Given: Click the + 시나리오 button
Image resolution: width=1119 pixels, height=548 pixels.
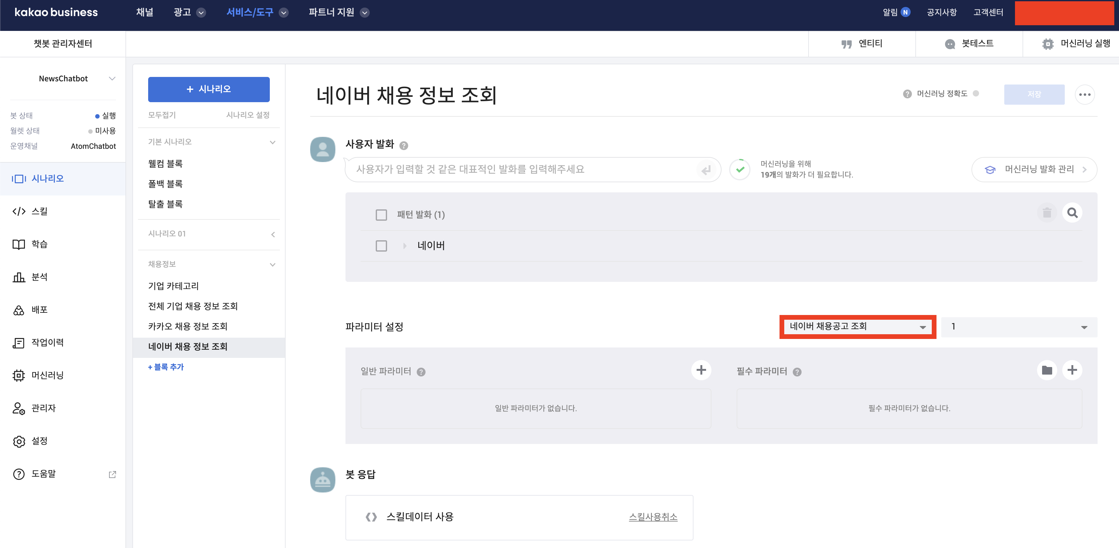Looking at the screenshot, I should (208, 89).
